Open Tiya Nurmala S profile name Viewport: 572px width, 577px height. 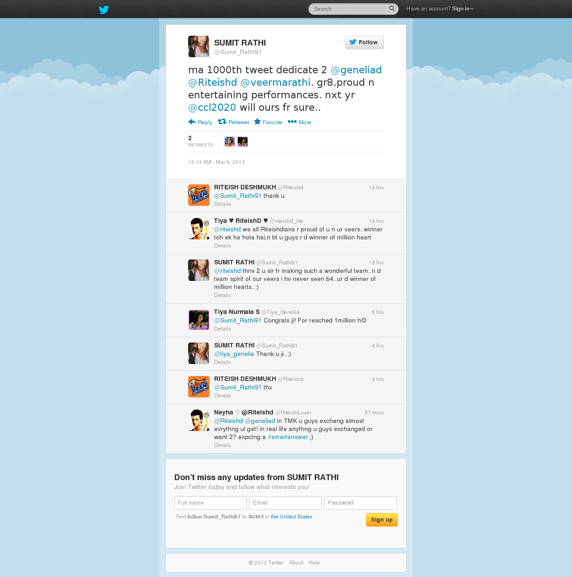(x=237, y=312)
